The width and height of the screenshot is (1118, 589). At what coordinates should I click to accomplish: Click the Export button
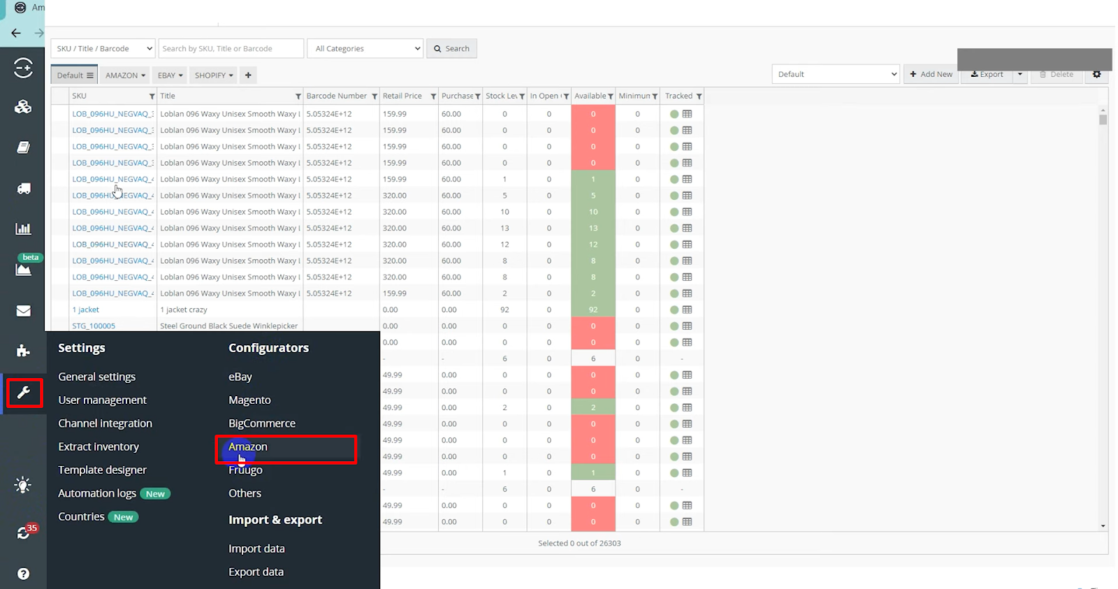coord(987,74)
